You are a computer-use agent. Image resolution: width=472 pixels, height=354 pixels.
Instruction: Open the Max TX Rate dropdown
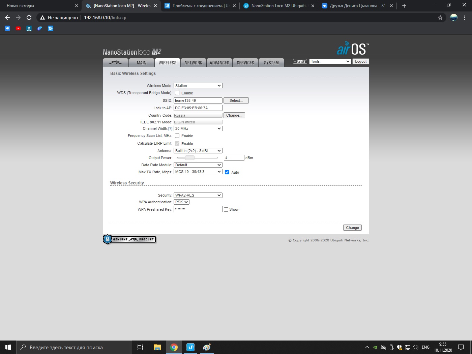click(198, 172)
